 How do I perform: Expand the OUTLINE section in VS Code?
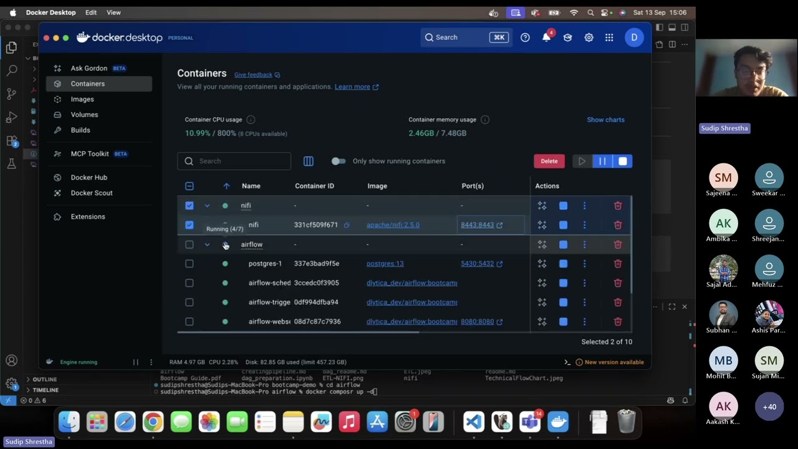pyautogui.click(x=44, y=379)
